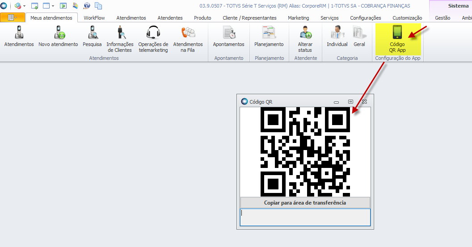
Task: Open the Configurações ribbon tab
Action: point(366,18)
